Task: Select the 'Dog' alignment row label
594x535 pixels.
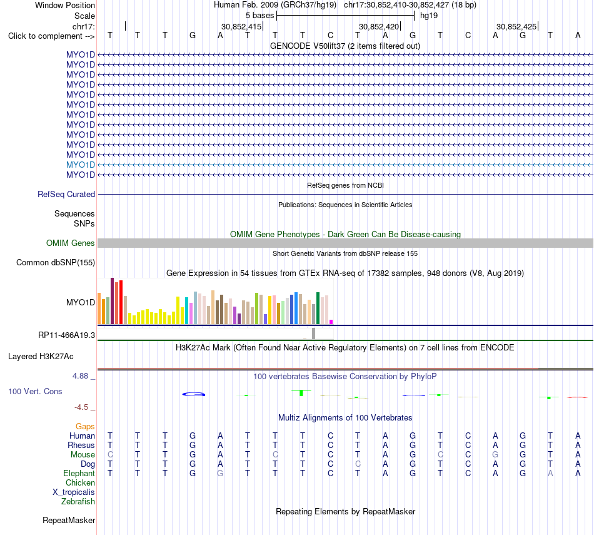Action: pos(88,464)
